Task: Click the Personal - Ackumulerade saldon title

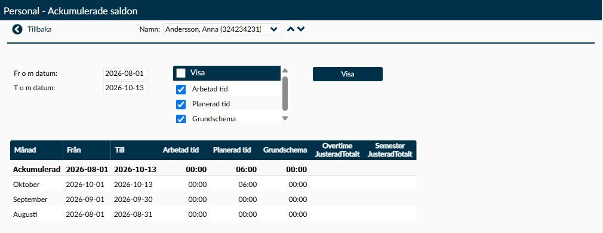Action: [71, 11]
